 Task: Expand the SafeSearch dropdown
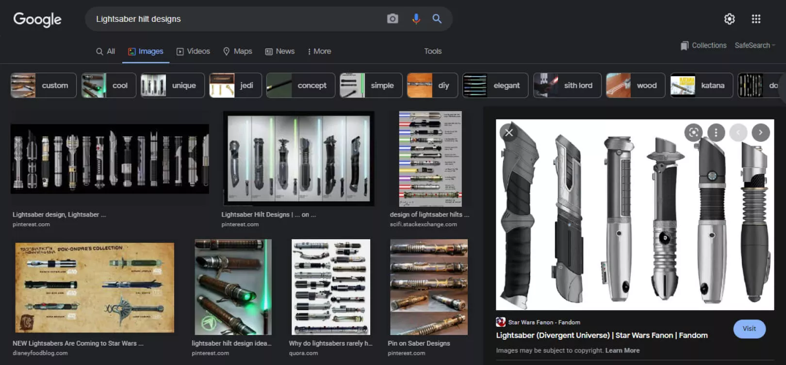click(754, 45)
